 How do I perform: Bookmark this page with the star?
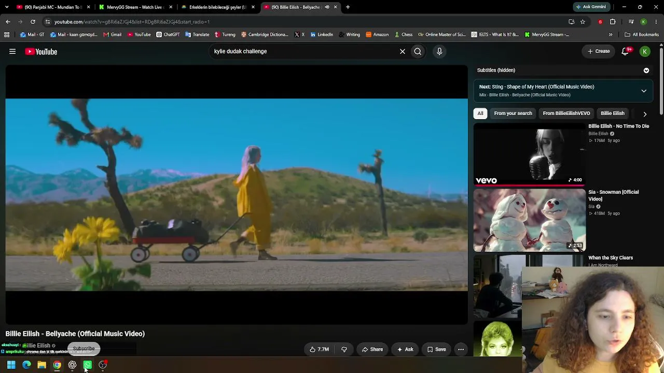point(583,22)
